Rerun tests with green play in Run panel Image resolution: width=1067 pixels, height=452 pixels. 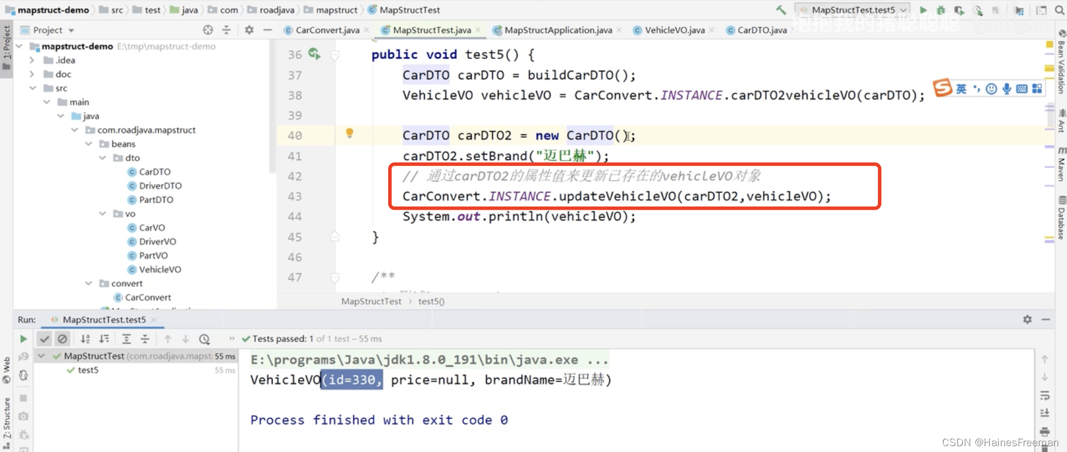point(23,339)
